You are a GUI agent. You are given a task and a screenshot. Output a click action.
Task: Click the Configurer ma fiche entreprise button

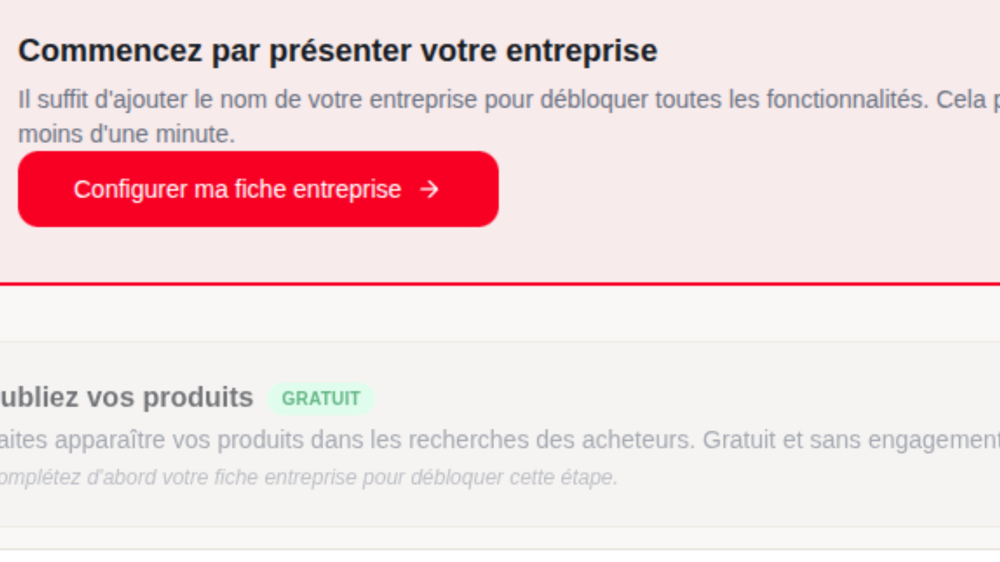pyautogui.click(x=258, y=189)
